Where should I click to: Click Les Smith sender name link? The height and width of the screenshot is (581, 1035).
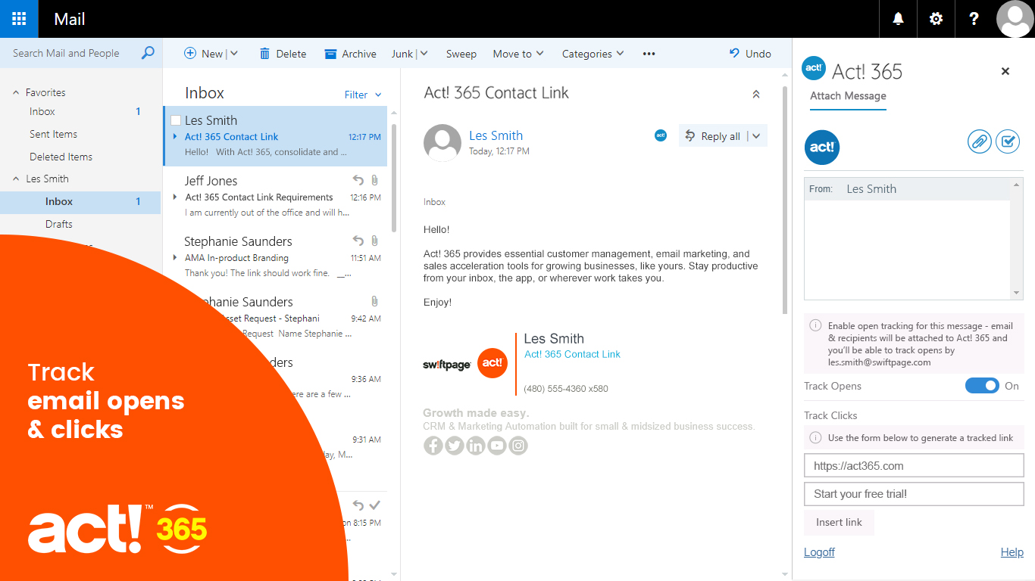496,135
